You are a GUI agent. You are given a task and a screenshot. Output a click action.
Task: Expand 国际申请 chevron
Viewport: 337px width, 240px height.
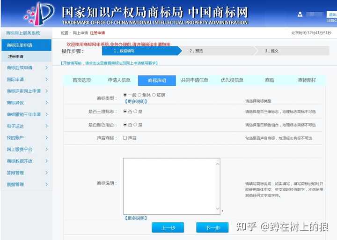pyautogui.click(x=47, y=79)
